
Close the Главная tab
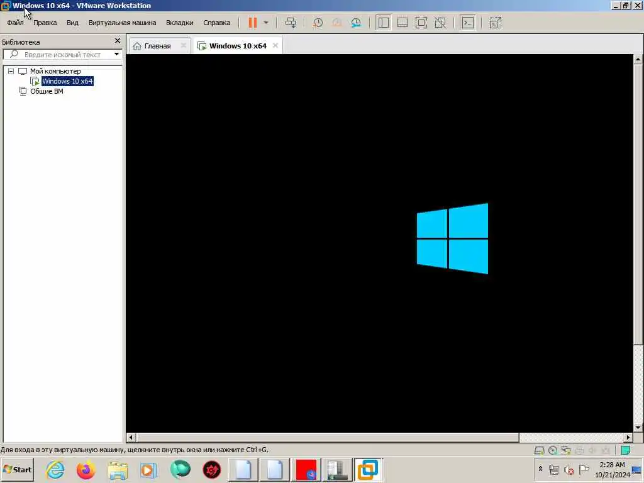pyautogui.click(x=184, y=45)
